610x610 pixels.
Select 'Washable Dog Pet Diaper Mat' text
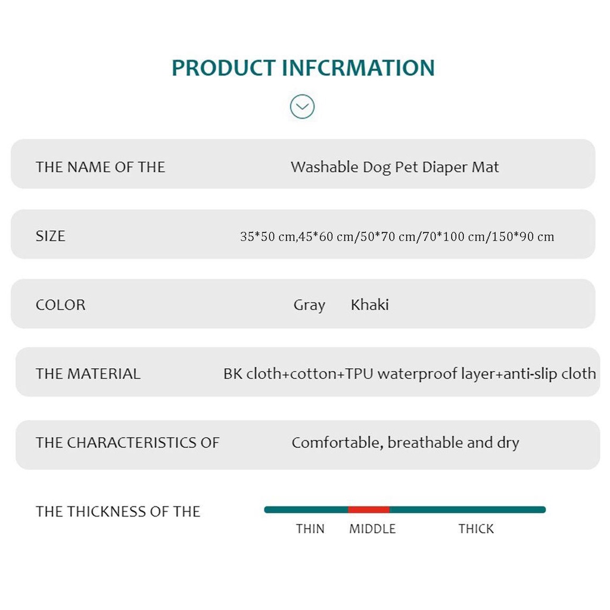tap(394, 167)
